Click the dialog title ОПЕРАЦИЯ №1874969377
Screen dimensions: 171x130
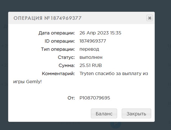[x=47, y=18]
